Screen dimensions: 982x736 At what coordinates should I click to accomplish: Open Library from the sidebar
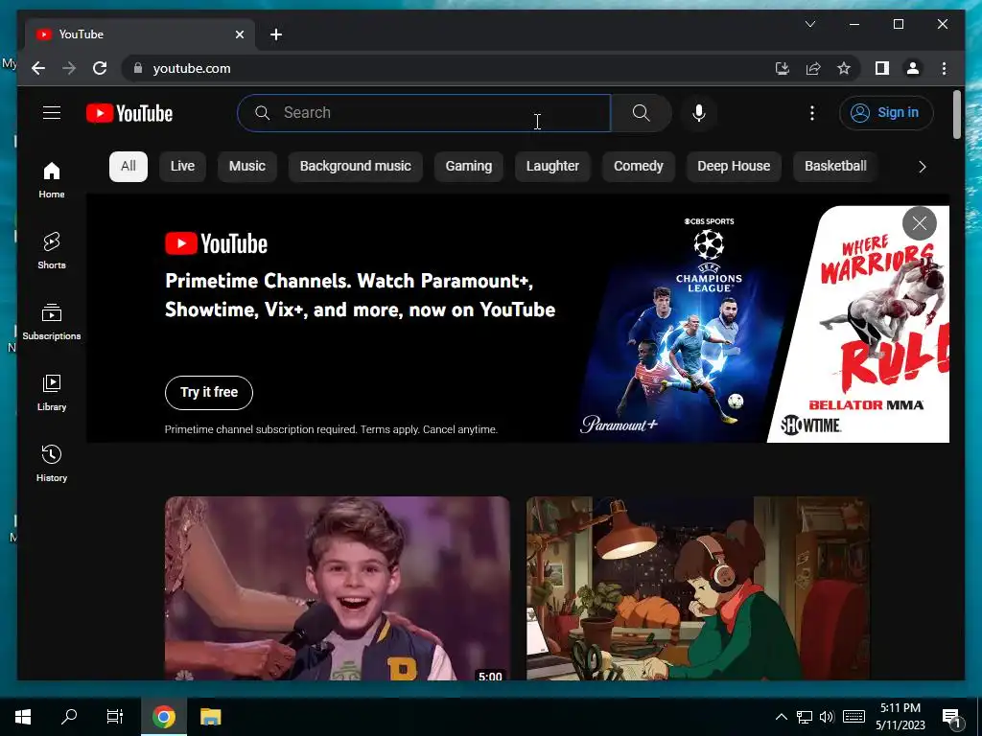click(52, 392)
